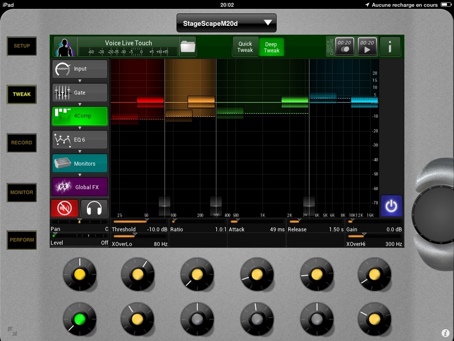This screenshot has height=341, width=454.
Task: Open the preset folder icon
Action: (x=187, y=47)
